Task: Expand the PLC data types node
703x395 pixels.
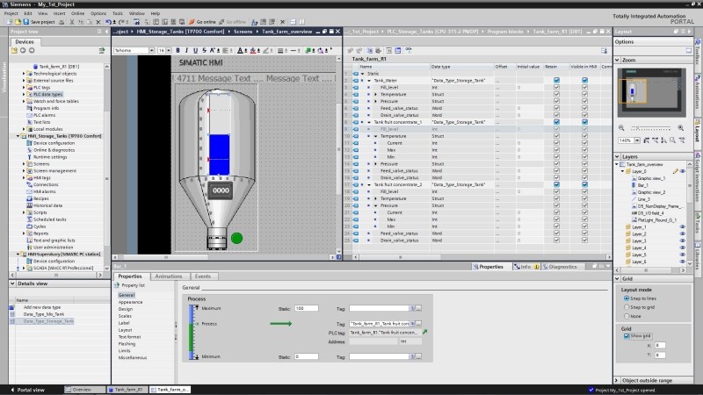Action: point(24,95)
